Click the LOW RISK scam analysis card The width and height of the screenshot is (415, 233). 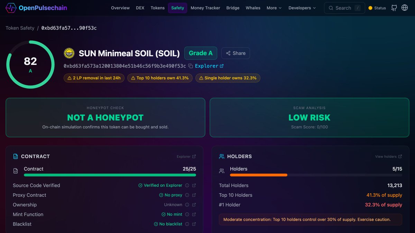pyautogui.click(x=310, y=117)
